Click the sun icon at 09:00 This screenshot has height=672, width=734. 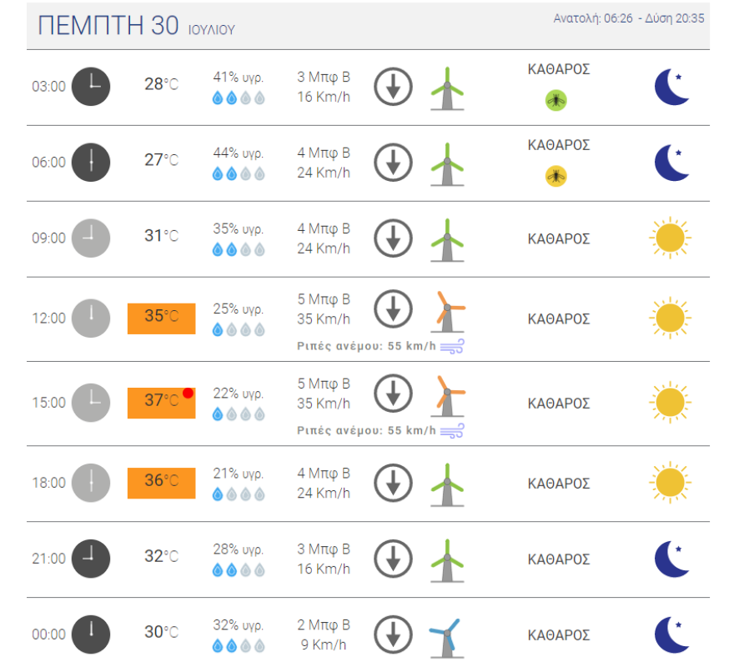click(x=670, y=238)
